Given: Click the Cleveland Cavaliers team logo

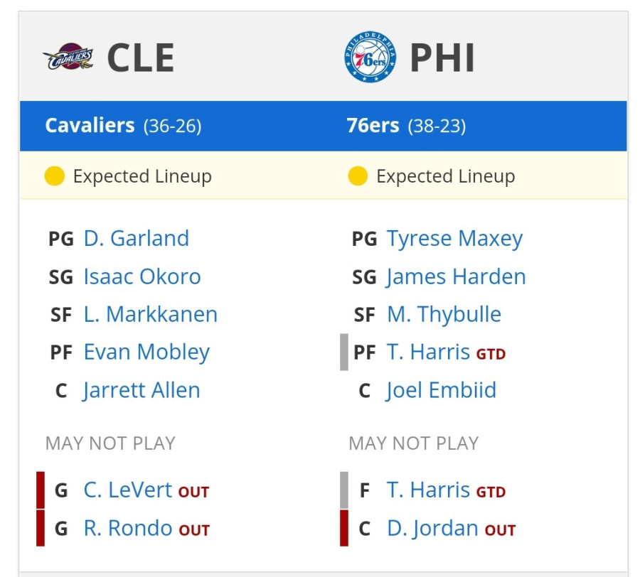Looking at the screenshot, I should [68, 57].
